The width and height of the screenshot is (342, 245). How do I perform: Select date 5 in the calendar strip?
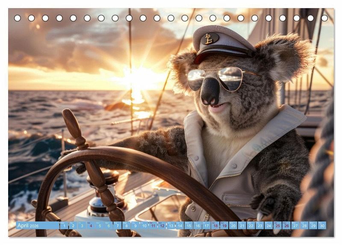[x=100, y=225]
